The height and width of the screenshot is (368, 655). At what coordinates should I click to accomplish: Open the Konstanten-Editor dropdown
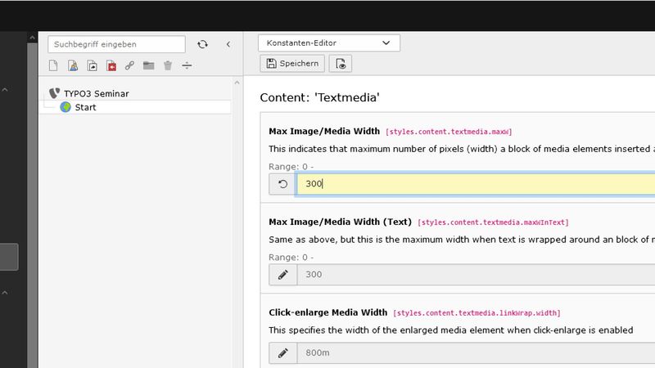328,43
